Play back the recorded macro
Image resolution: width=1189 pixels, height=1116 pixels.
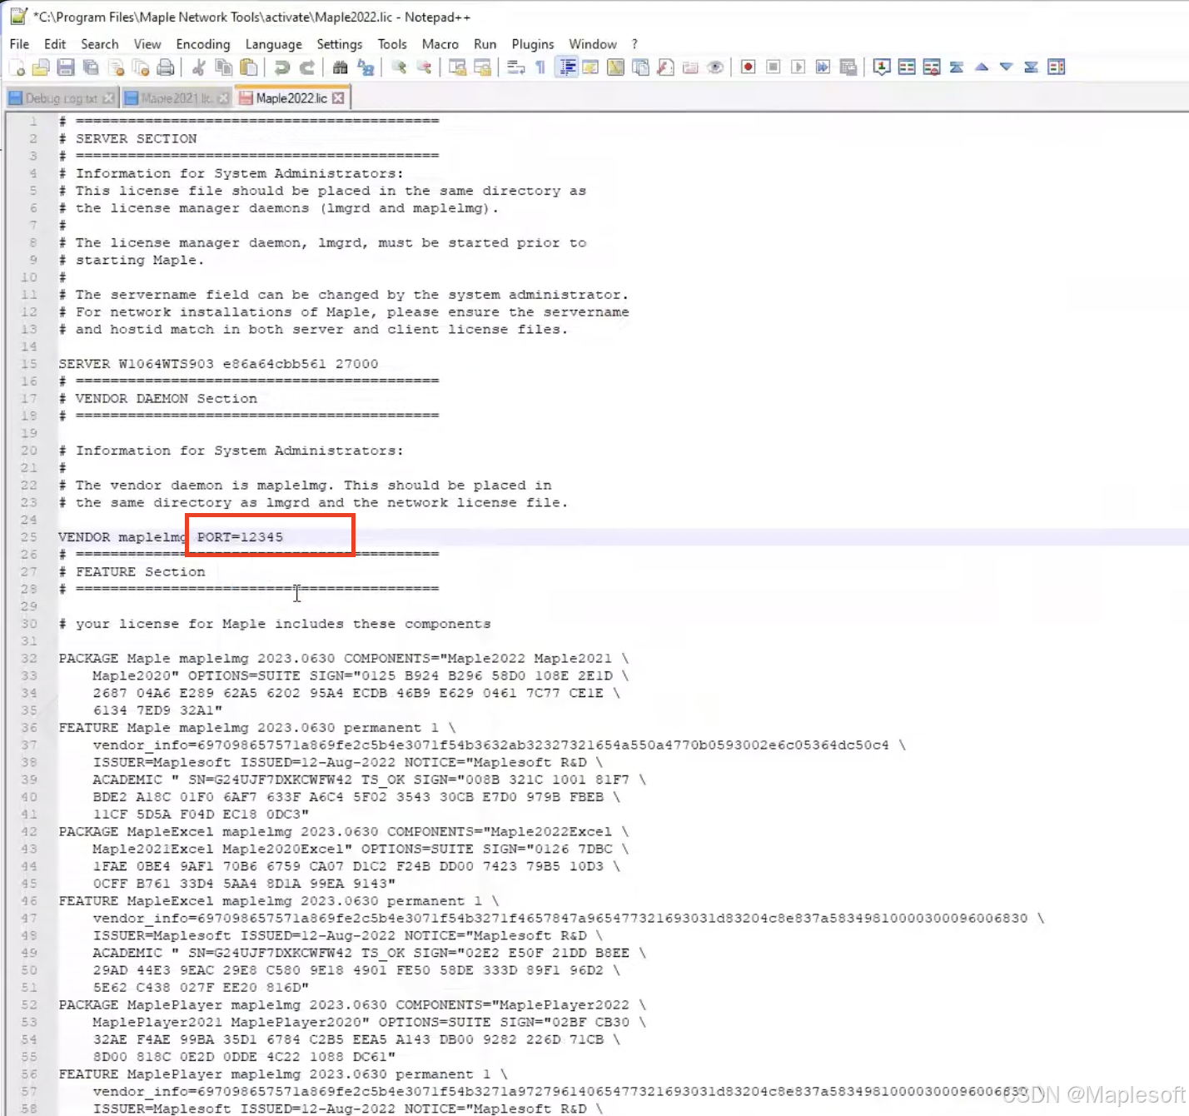coord(798,67)
